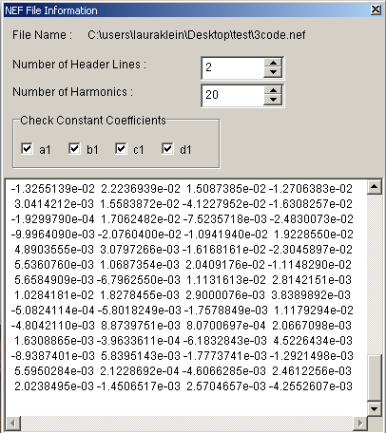Click the Number of Header Lines field
Image resolution: width=386 pixels, height=433 pixels.
233,67
